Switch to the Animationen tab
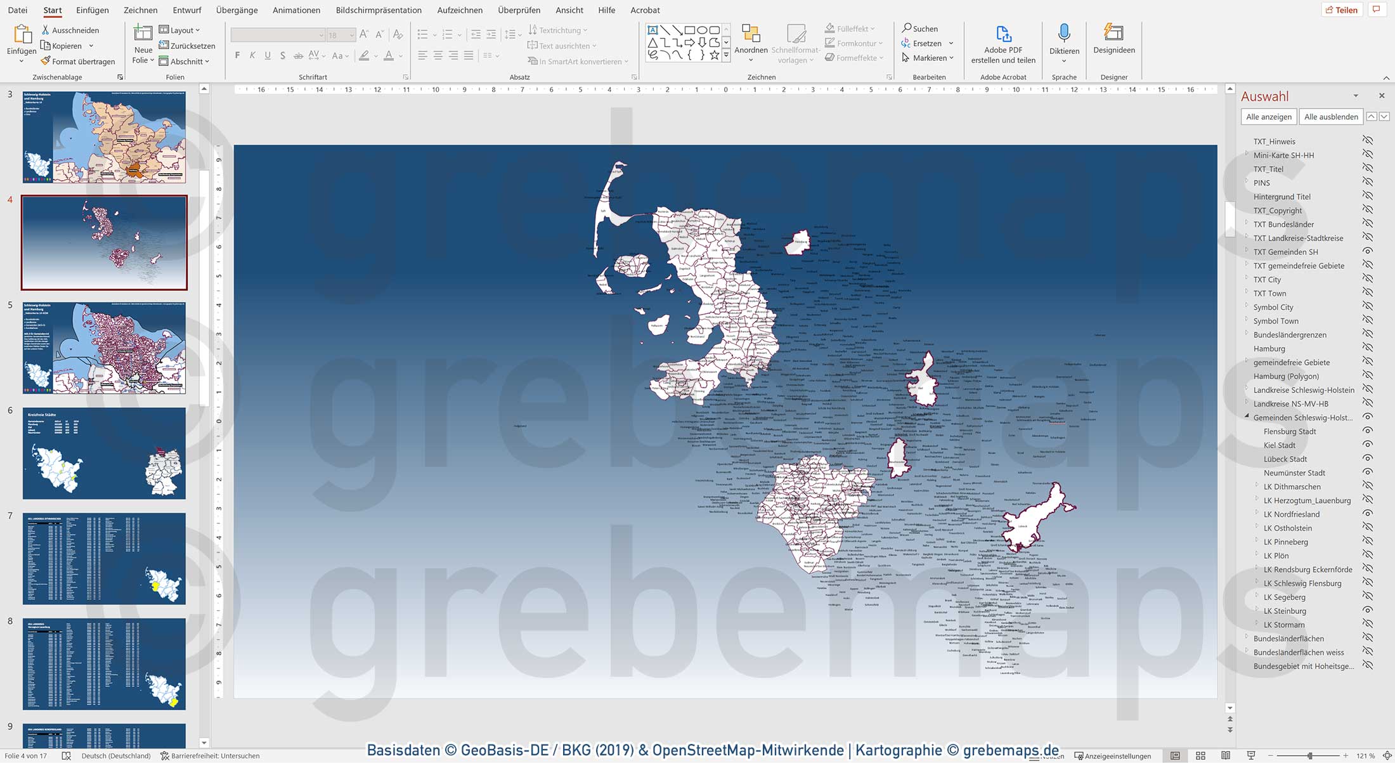 [295, 10]
